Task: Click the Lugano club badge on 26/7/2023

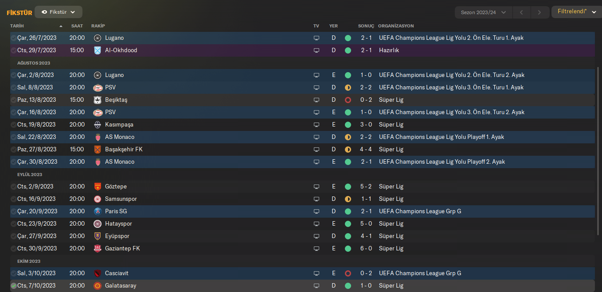Action: [x=98, y=38]
